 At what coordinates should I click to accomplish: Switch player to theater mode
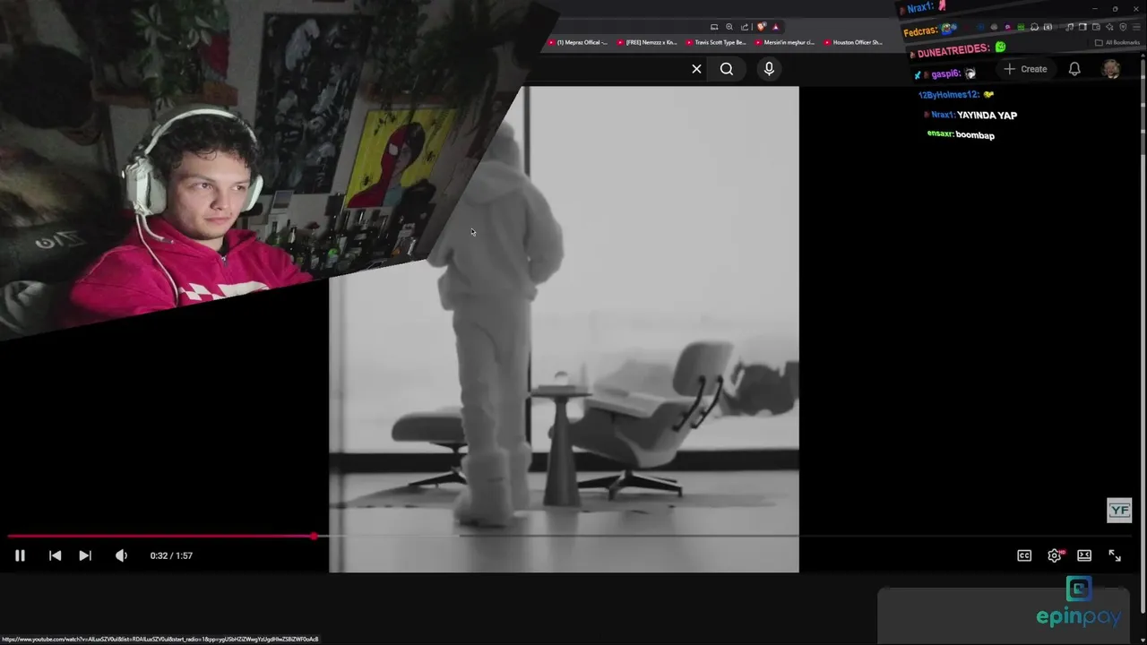click(1084, 555)
